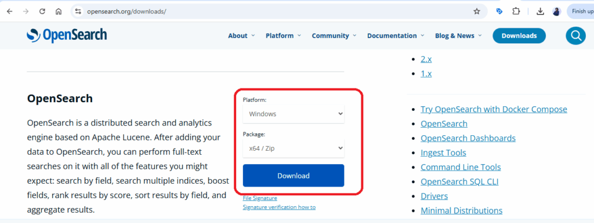This screenshot has height=223, width=594.
Task: Expand the Blog & News menu
Action: [458, 36]
